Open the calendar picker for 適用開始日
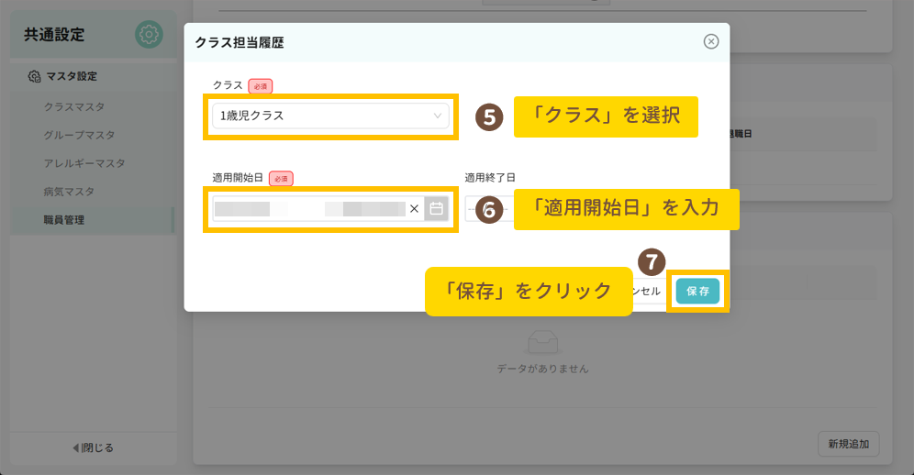This screenshot has height=475, width=914. pos(437,209)
